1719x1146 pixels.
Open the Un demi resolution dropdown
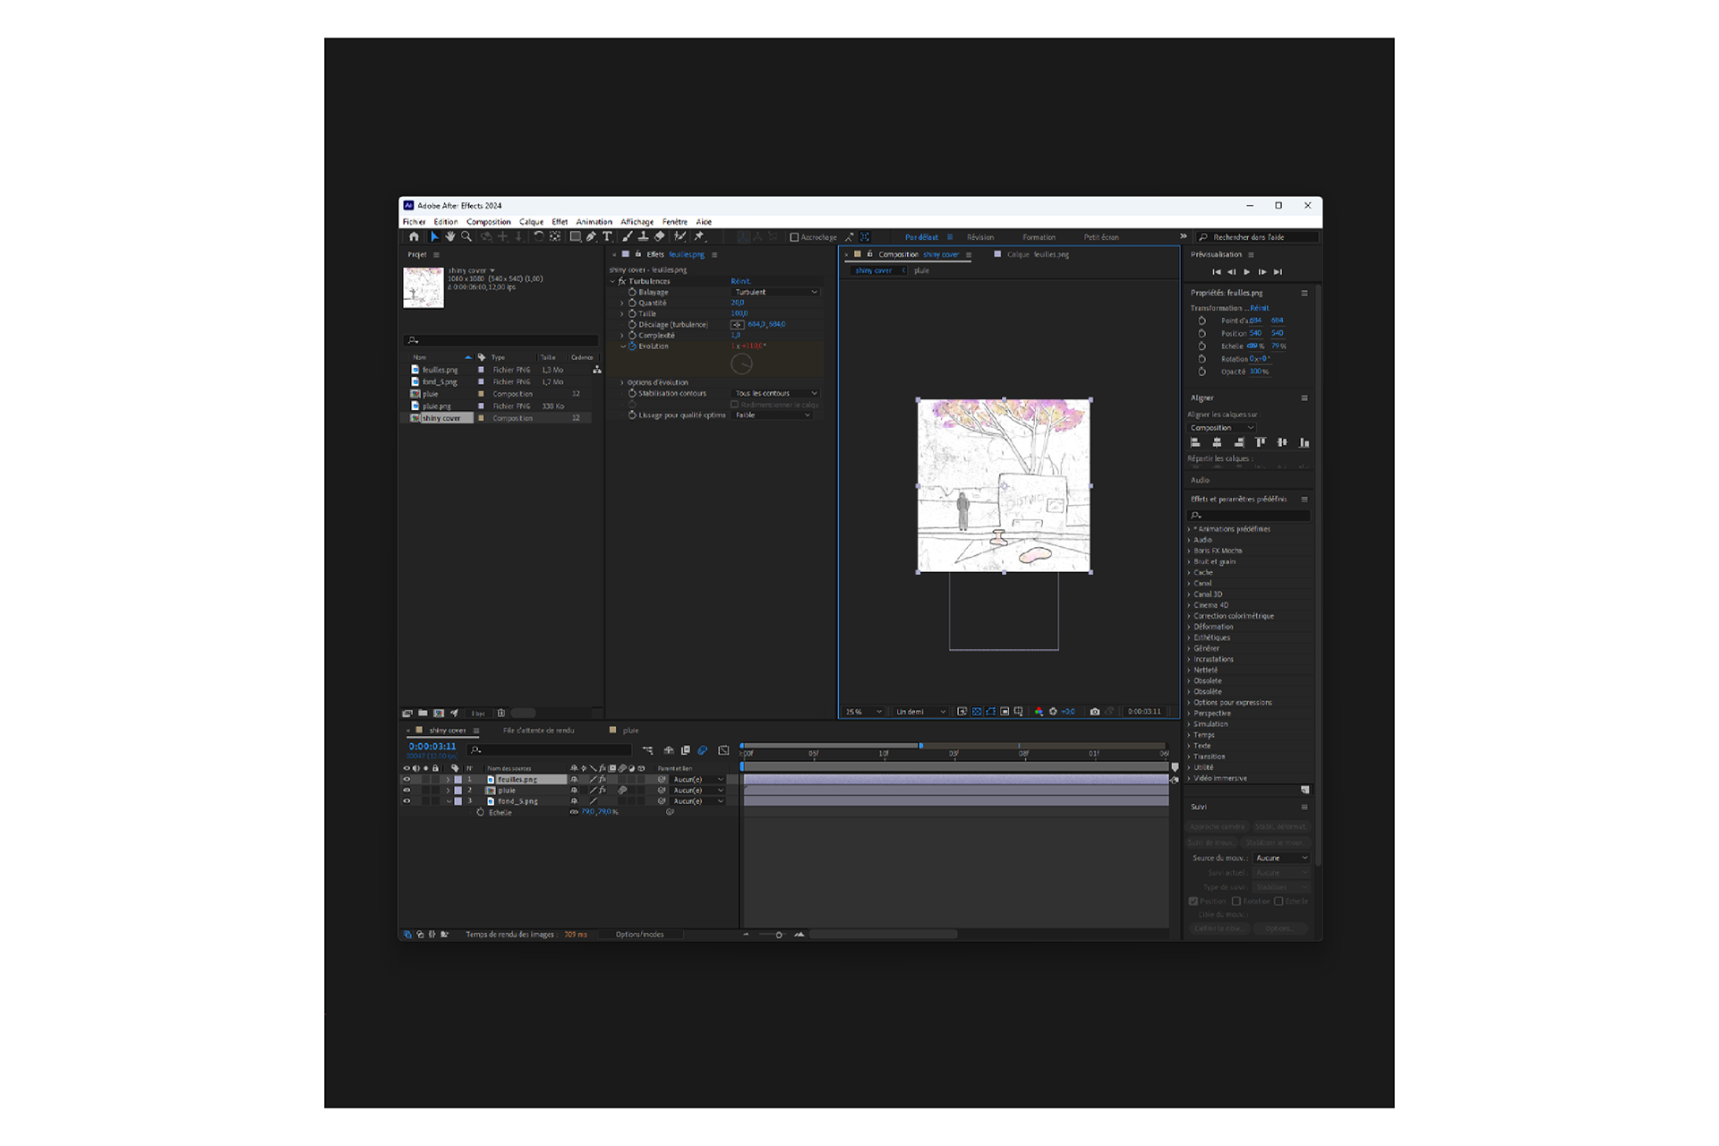(x=920, y=712)
